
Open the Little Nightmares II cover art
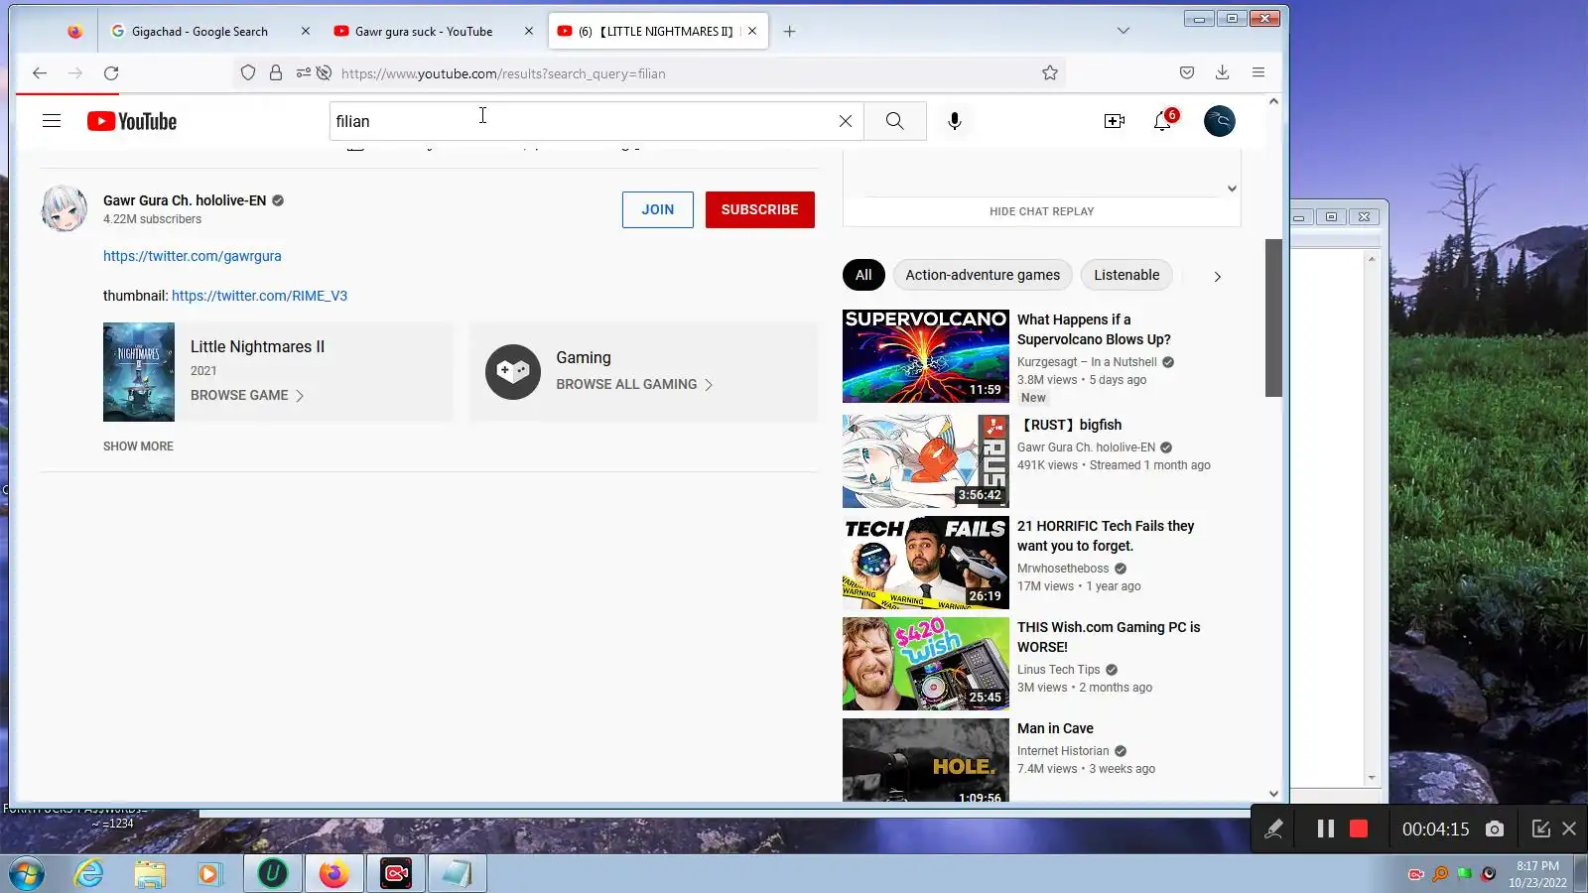pyautogui.click(x=139, y=372)
